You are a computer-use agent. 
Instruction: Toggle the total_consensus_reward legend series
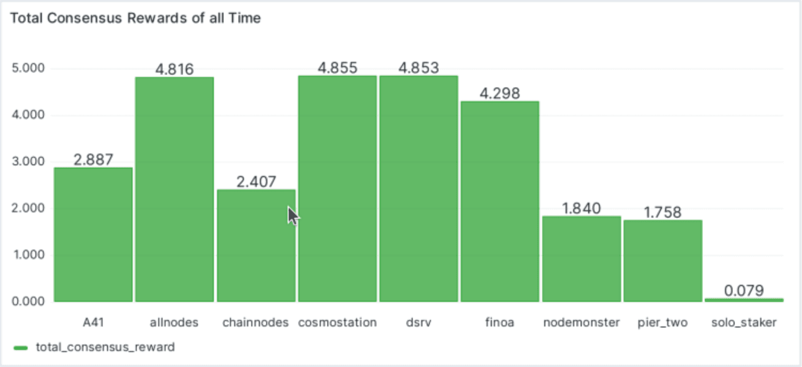(x=105, y=347)
